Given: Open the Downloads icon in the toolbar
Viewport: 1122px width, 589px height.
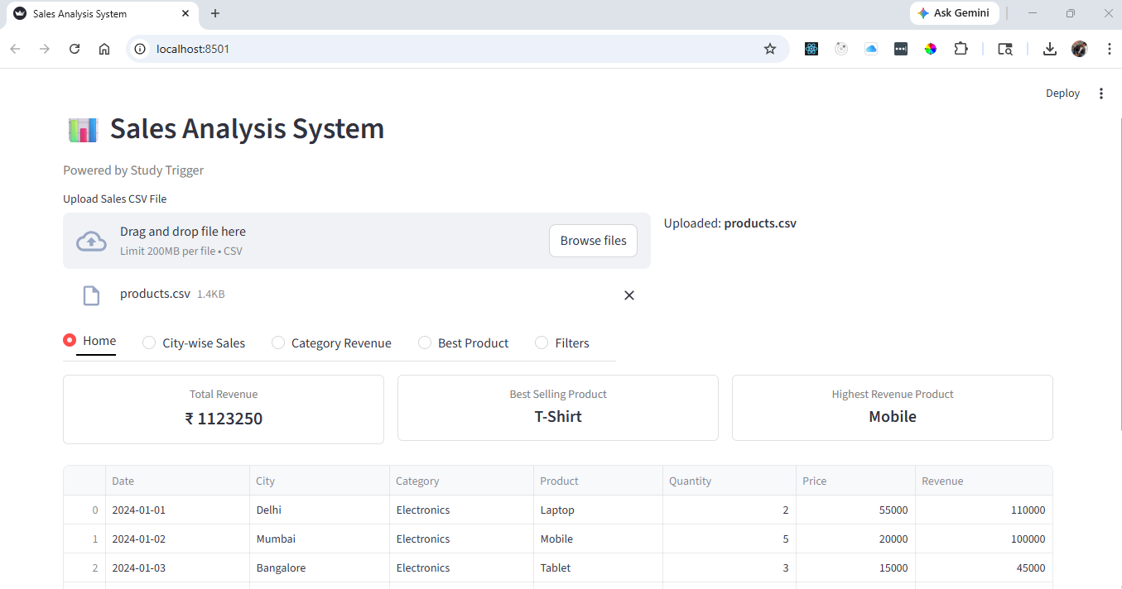Looking at the screenshot, I should pos(1049,49).
